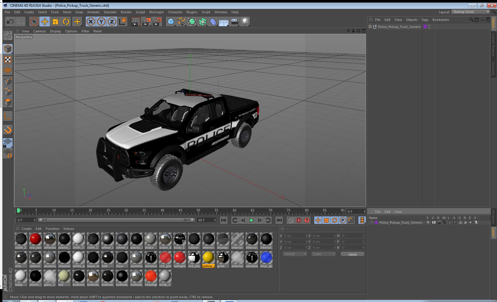The width and height of the screenshot is (497, 302).
Task: Open the Scale mode dropdown
Action: click(x=324, y=254)
